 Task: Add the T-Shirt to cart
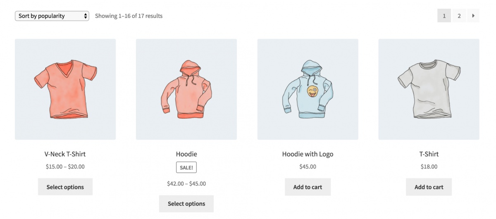click(x=429, y=187)
